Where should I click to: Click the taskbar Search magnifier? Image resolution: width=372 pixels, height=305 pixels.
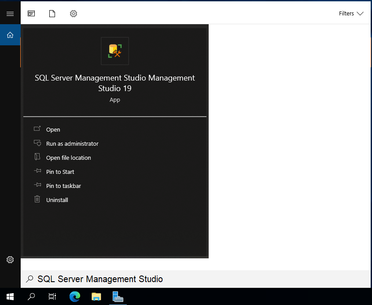tap(31, 297)
